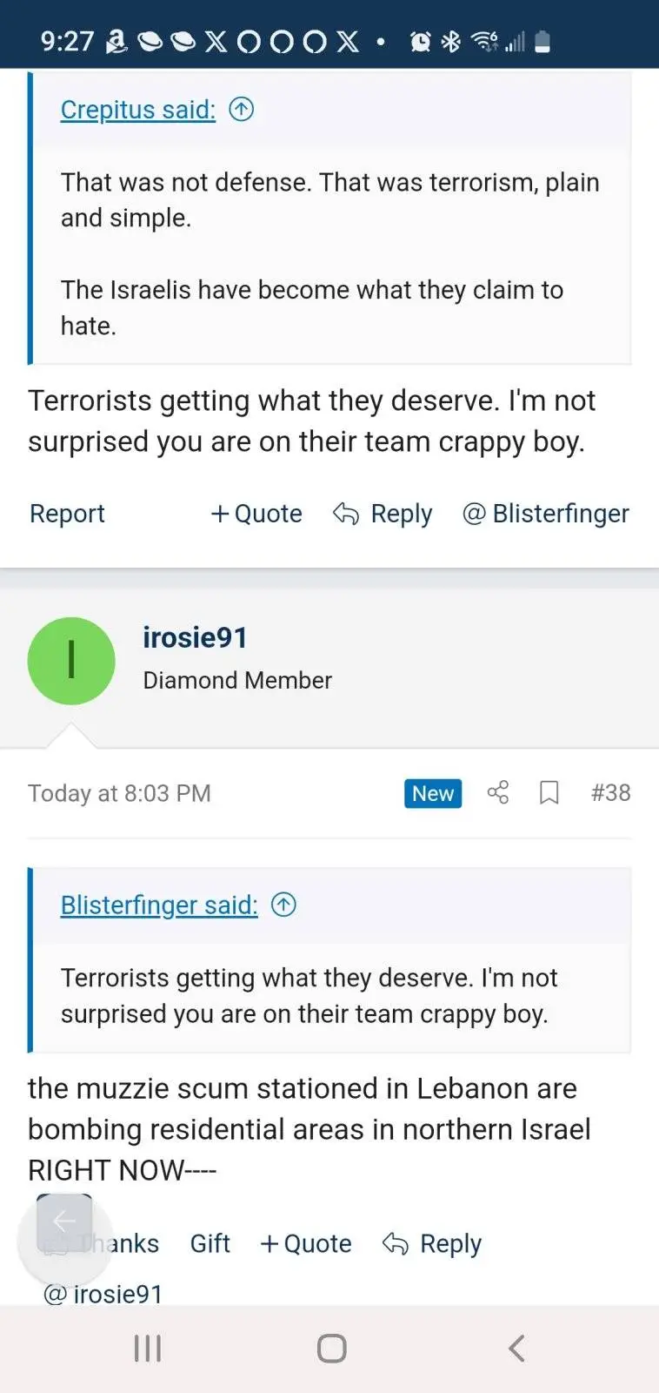The width and height of the screenshot is (659, 1393).
Task: Toggle +Quote on irosie91's post
Action: [306, 1243]
